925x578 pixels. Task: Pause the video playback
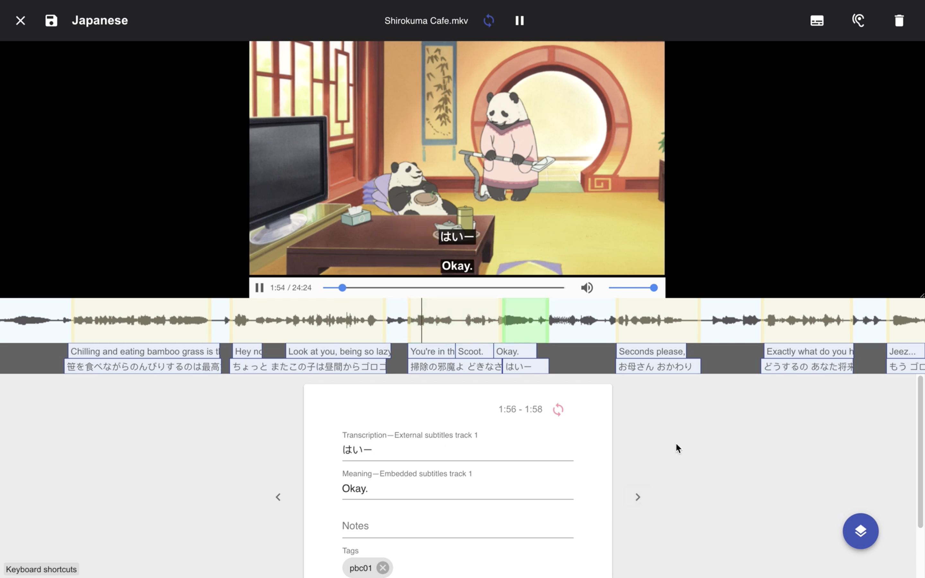tap(260, 288)
